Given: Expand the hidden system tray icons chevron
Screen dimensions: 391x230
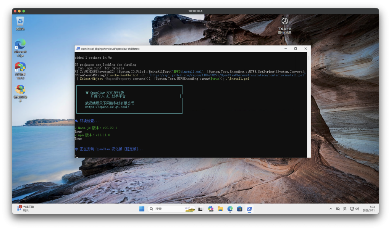Looking at the screenshot, I should click(x=331, y=209).
